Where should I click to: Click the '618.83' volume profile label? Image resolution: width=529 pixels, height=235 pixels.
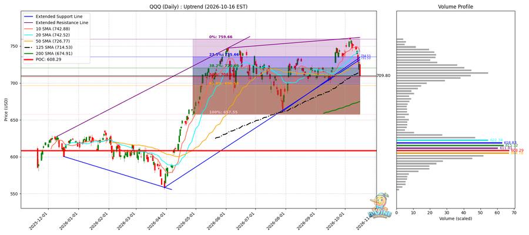point(510,143)
